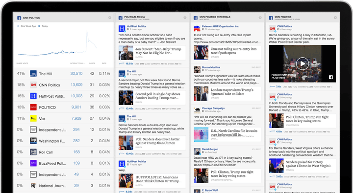Viewport: 353px width, 193px height.
Task: Click the Facebook icon on video thumbnail
Action: tap(331, 77)
